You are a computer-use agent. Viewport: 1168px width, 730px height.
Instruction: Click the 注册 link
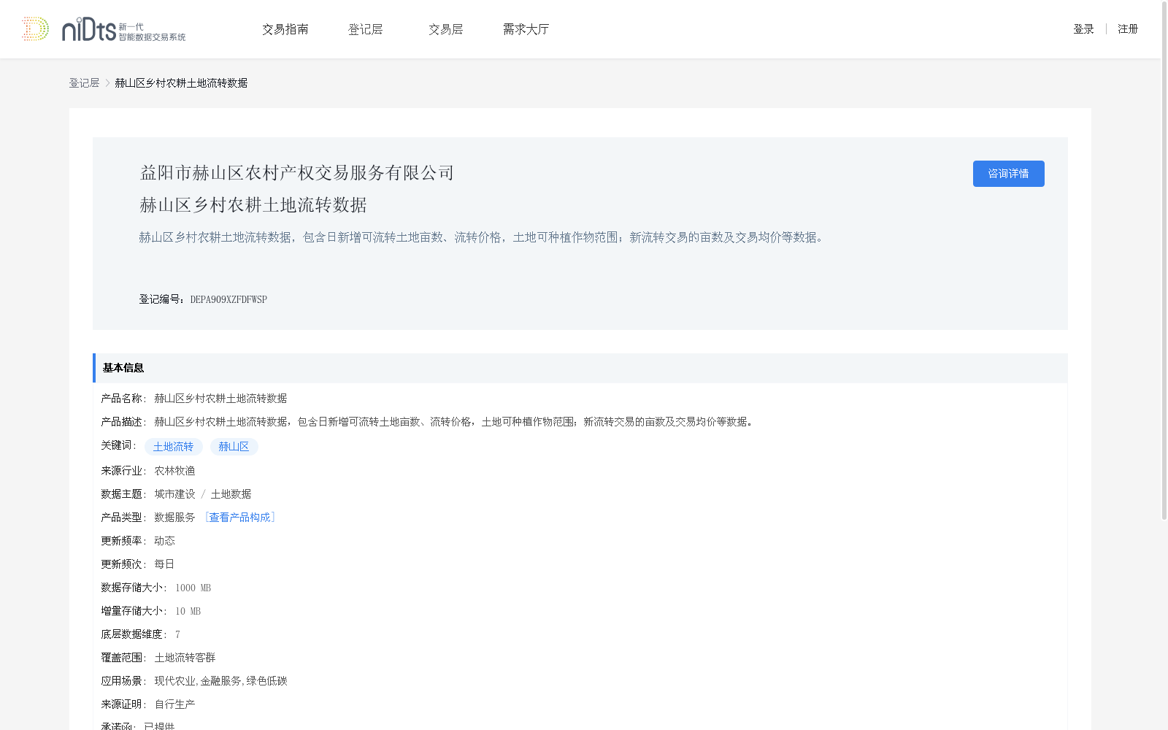1128,29
